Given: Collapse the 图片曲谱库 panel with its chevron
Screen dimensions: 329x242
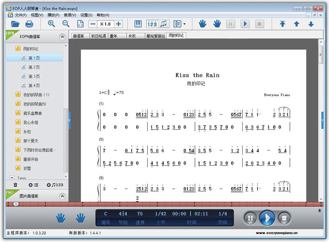Looking at the screenshot, I should pos(62,196).
